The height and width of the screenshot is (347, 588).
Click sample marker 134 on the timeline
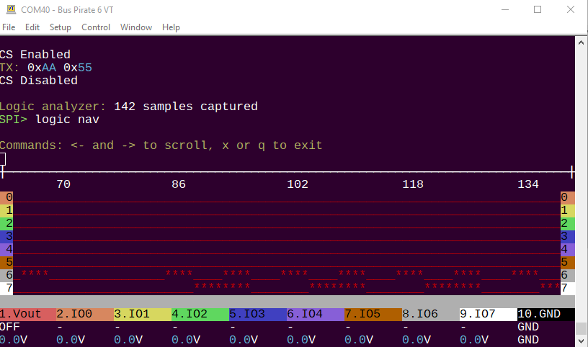(528, 184)
